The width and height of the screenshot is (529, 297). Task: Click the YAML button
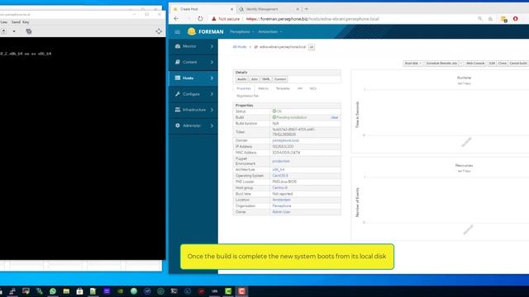pyautogui.click(x=266, y=79)
